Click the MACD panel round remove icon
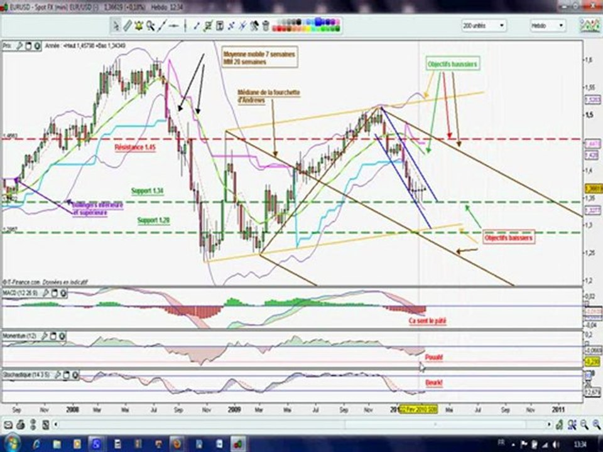This screenshot has width=603, height=452. [x=63, y=293]
